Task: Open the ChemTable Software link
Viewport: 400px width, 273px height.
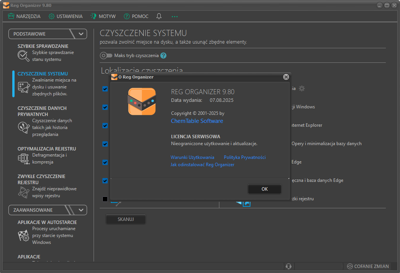Action: 197,121
